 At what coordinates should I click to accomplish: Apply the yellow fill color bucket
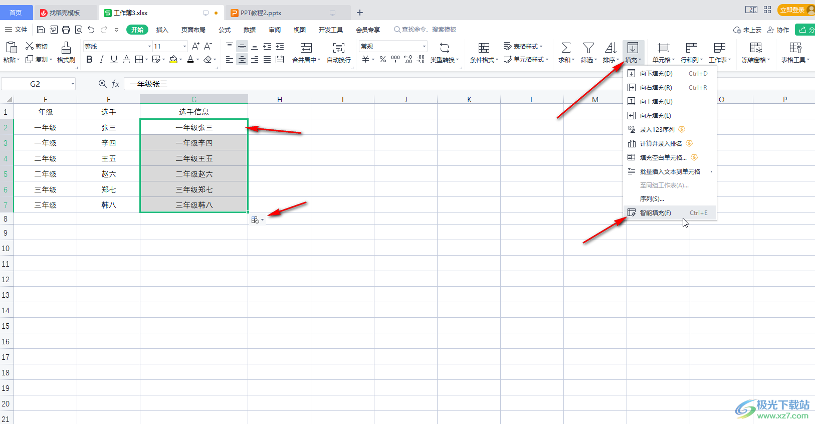tap(173, 59)
